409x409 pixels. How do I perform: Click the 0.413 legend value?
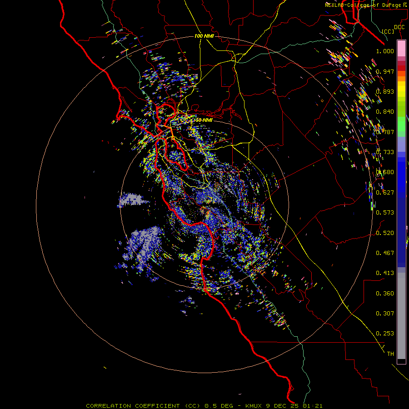385,273
